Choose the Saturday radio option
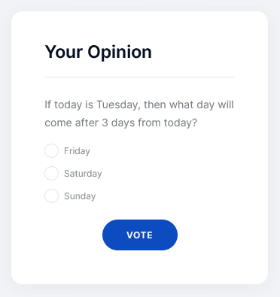This screenshot has width=280, height=297. click(51, 173)
